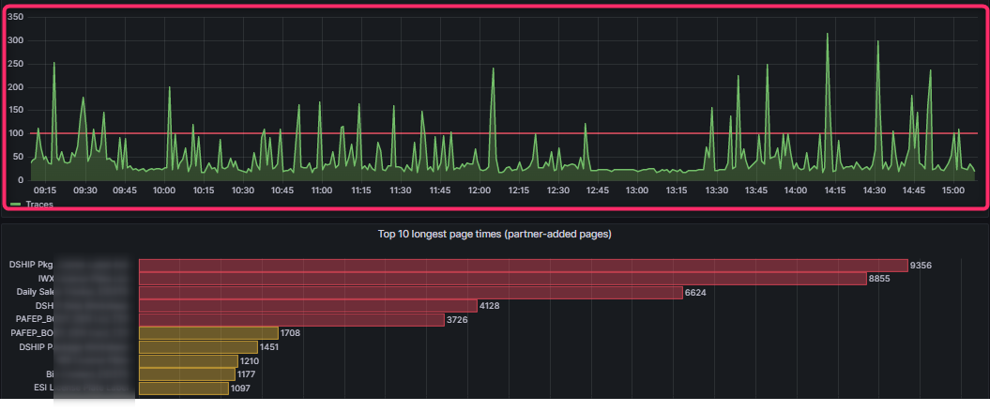
Task: Select the ESI bar valued 1097
Action: pyautogui.click(x=183, y=388)
